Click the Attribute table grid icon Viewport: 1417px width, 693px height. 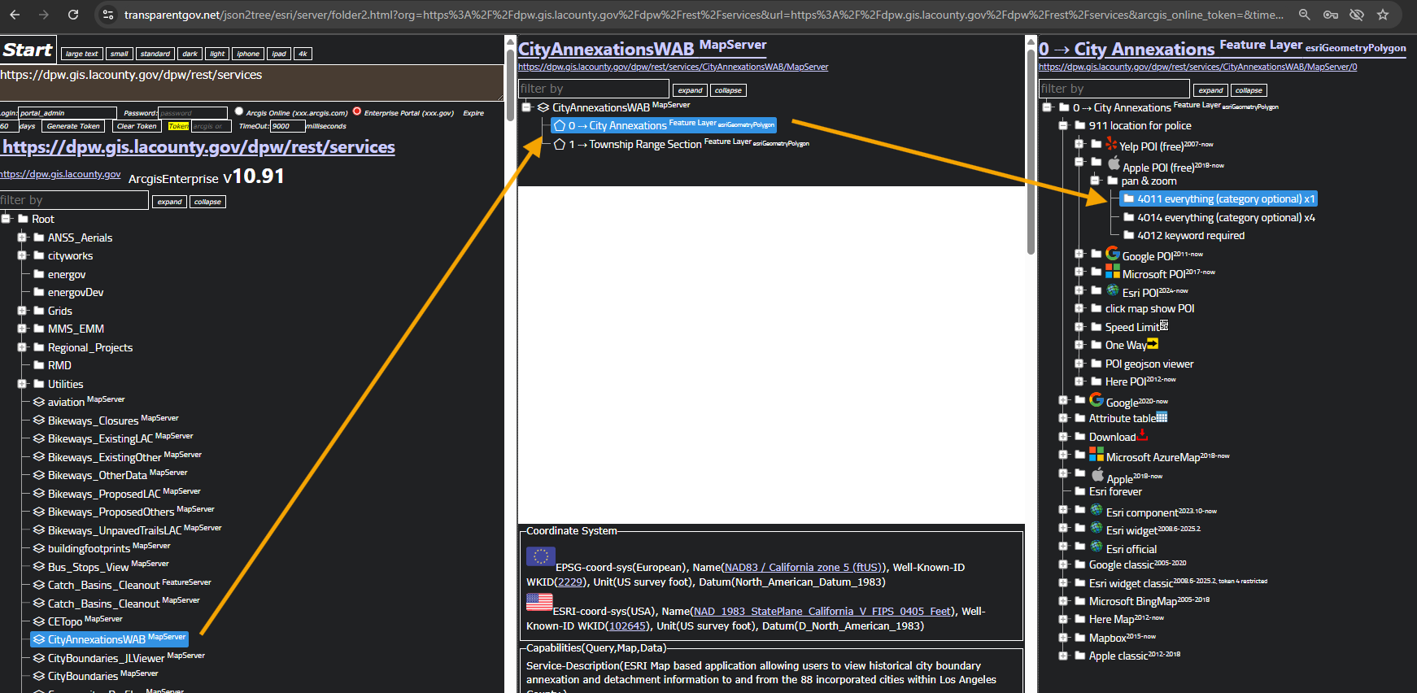(1162, 417)
